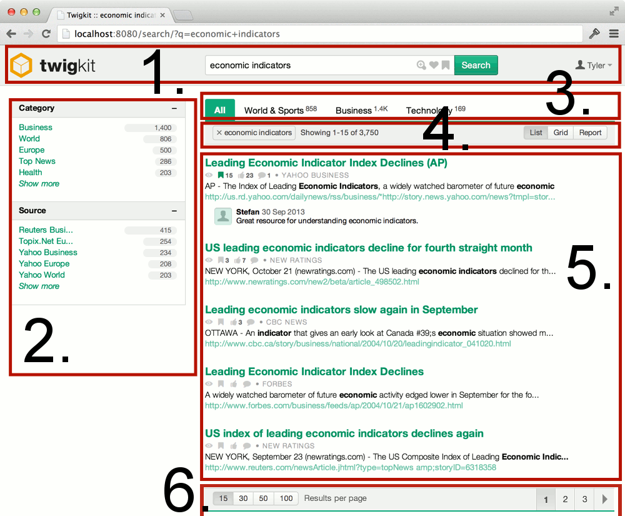Open the Forbes article URL link
Viewport: 625px width, 516px height.
tap(334, 405)
